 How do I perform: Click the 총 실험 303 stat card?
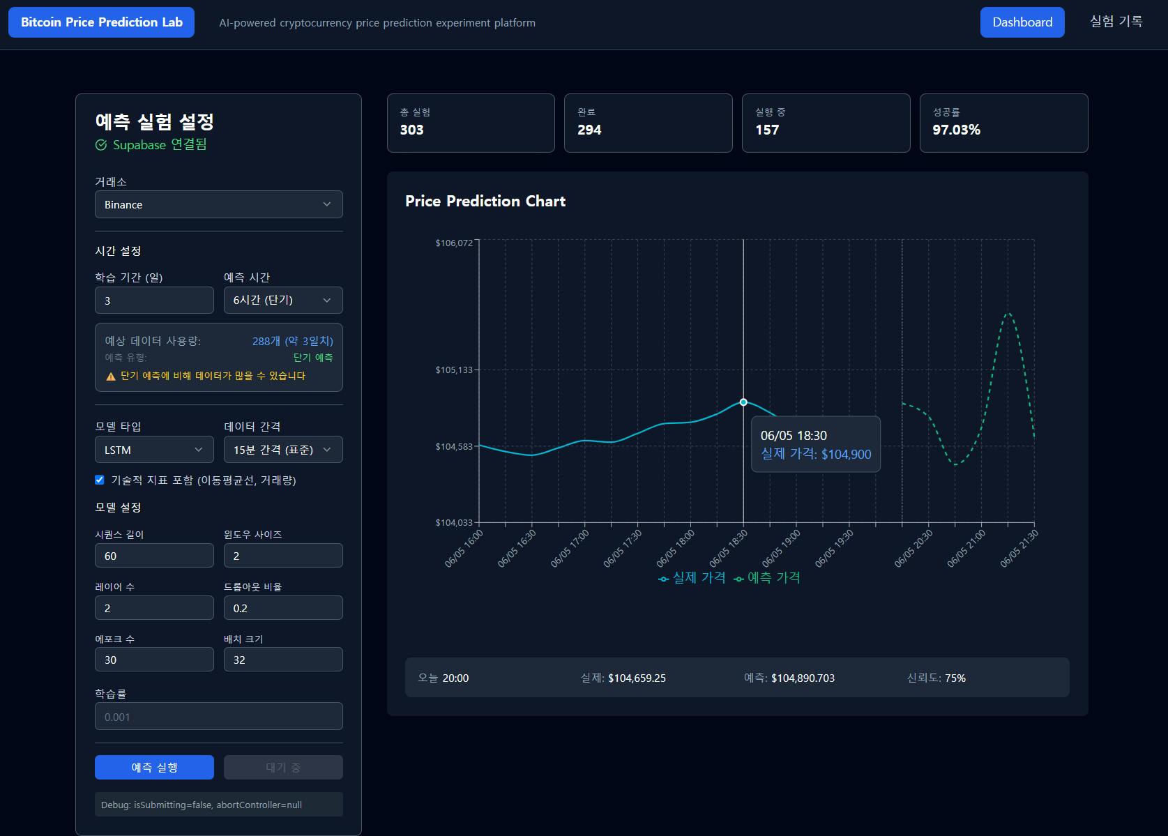click(471, 123)
